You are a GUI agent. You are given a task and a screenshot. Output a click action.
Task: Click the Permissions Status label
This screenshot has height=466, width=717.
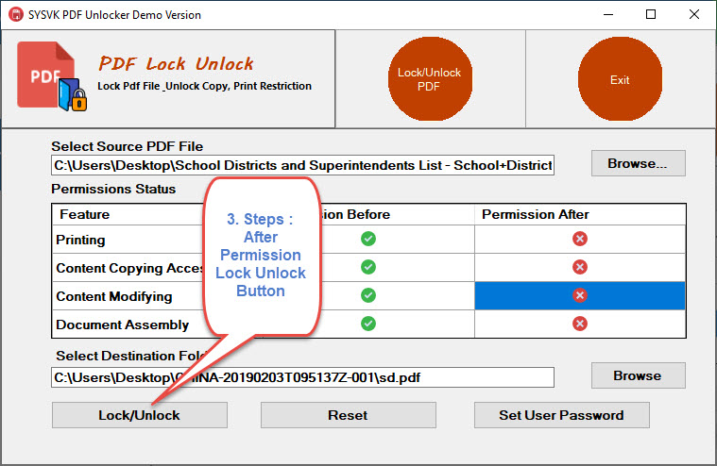coord(113,189)
